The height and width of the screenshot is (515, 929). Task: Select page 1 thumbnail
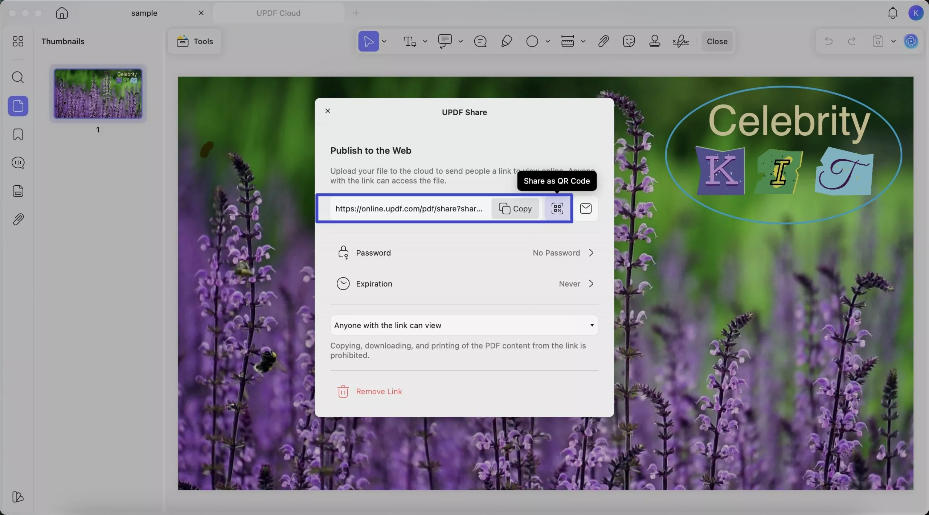(98, 94)
